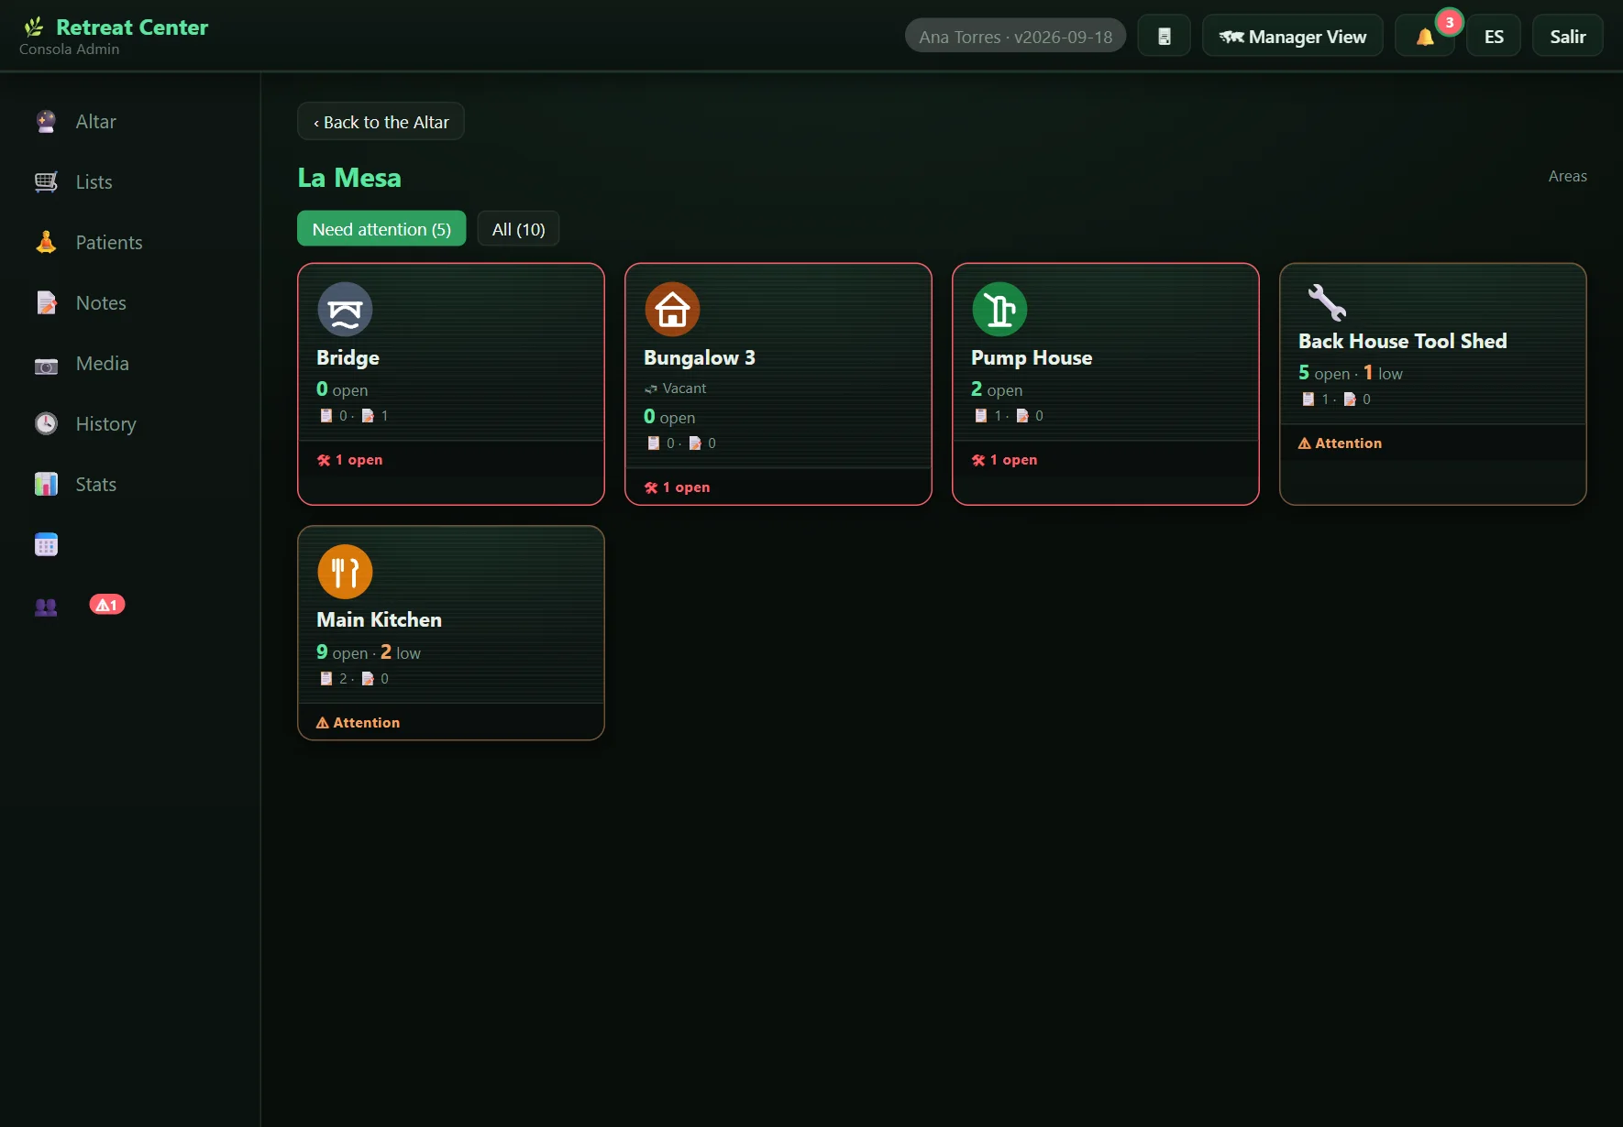Open the Main Kitchen card title
Viewport: 1623px width, 1127px height.
click(379, 620)
